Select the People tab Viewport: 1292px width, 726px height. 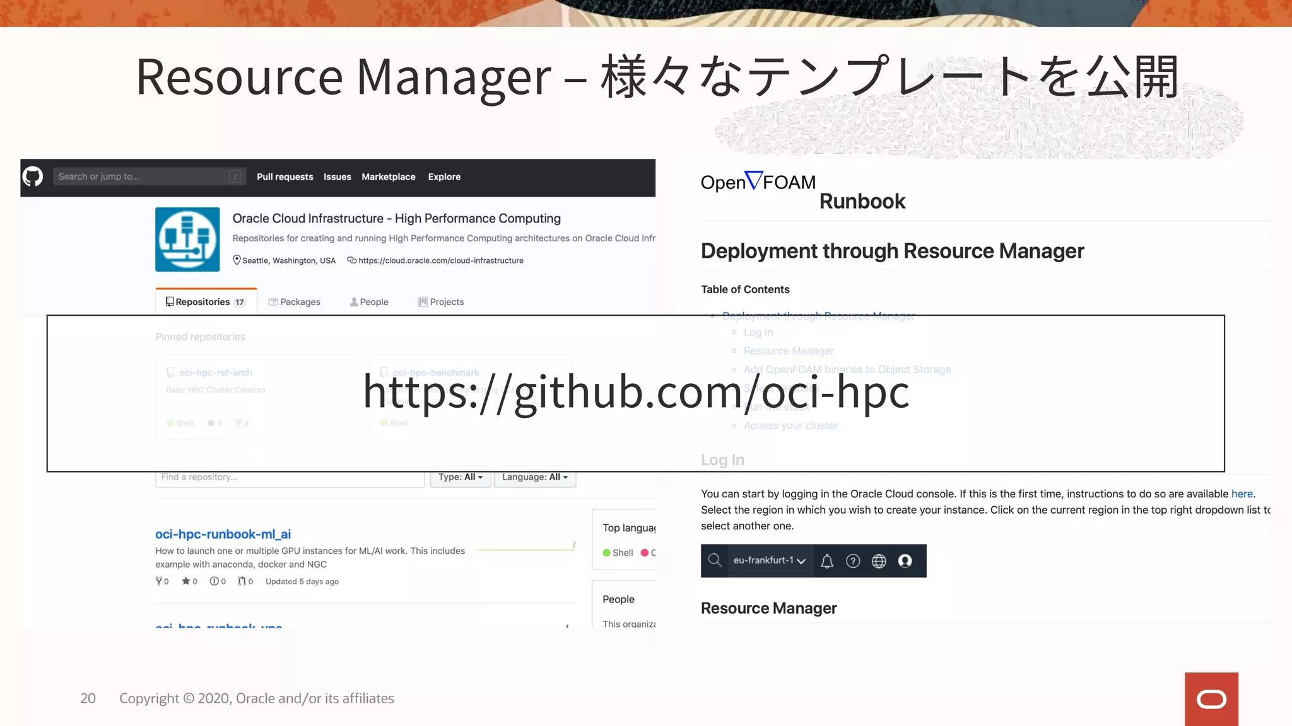tap(369, 302)
